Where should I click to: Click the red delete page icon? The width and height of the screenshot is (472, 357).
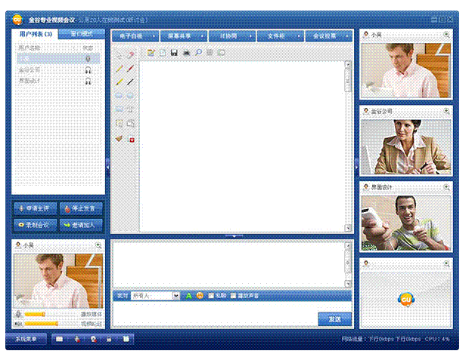click(132, 140)
